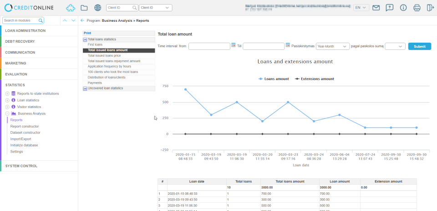
Task: Open the EN language dropdown
Action: click(x=361, y=8)
